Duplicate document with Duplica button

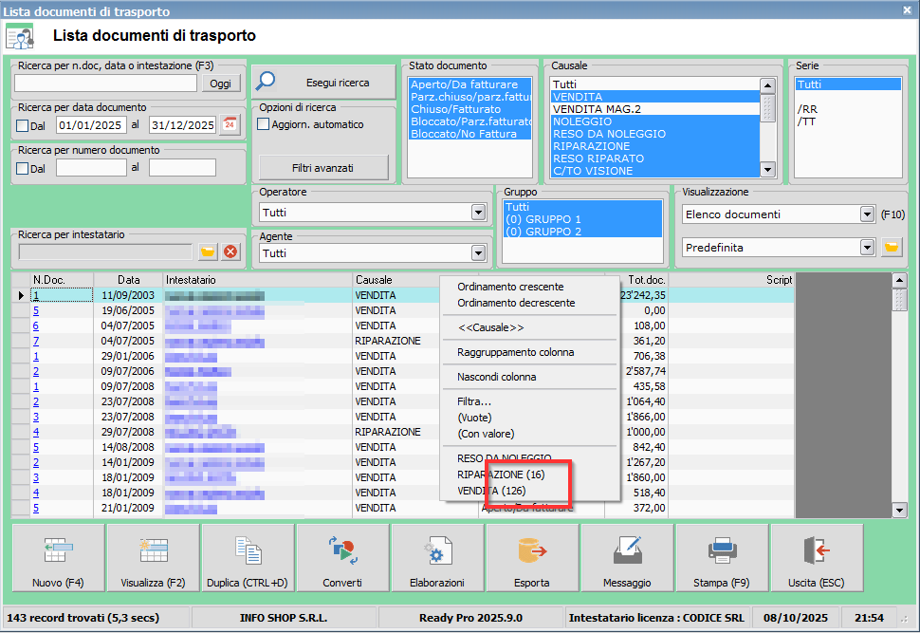click(248, 559)
